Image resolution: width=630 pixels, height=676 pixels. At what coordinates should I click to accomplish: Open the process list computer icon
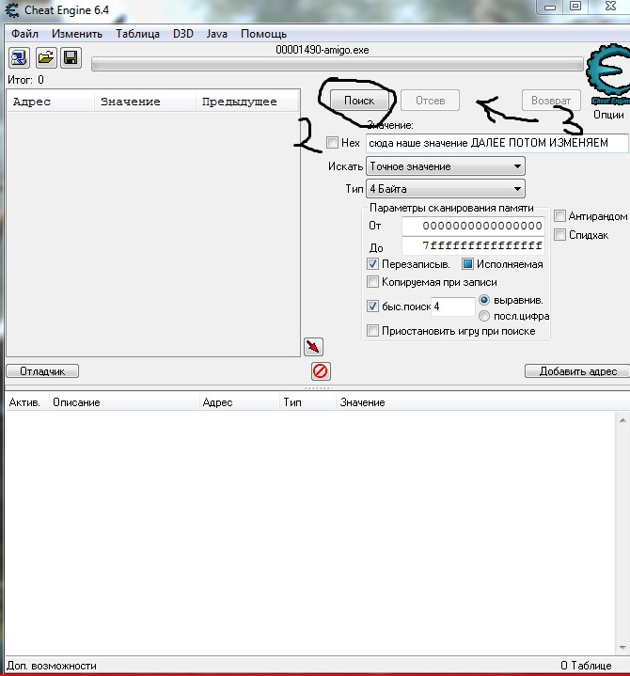pos(19,57)
